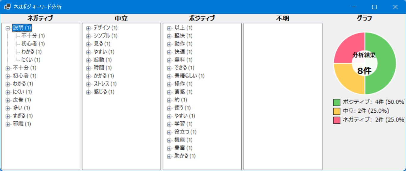The width and height of the screenshot is (406, 171).
Task: Select child item わかる (1) under 説明
Action: coord(32,52)
